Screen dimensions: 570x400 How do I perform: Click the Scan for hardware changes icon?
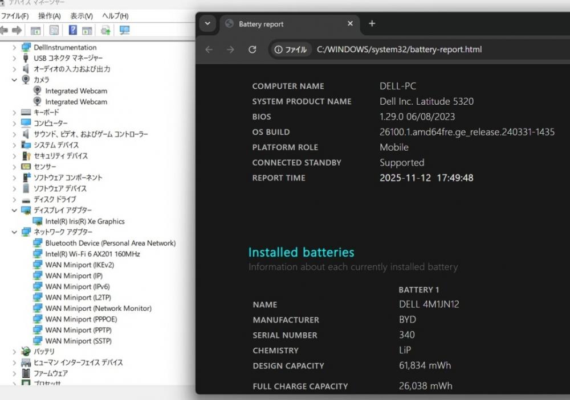pyautogui.click(x=124, y=30)
